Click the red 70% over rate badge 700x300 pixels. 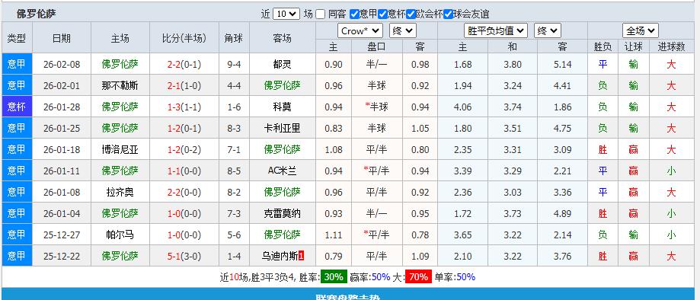[418, 277]
